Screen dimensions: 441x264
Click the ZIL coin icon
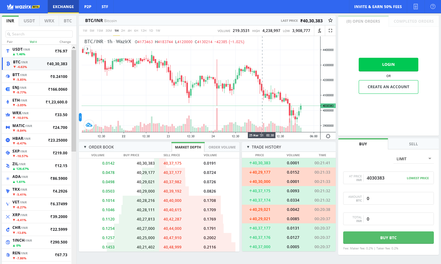pos(8,166)
